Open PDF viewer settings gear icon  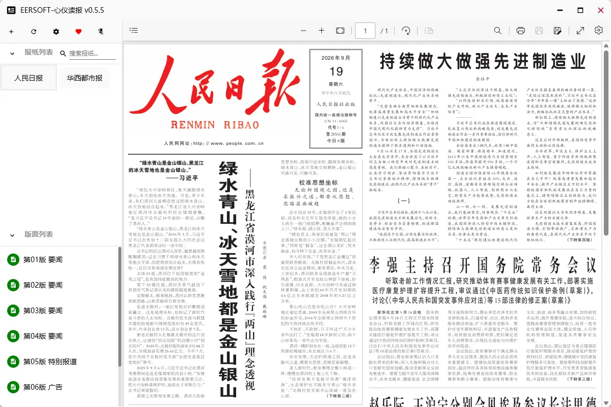pyautogui.click(x=599, y=30)
